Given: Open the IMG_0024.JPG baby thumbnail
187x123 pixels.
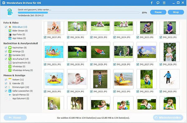Looking at the screenshot, I should (x=77, y=79).
